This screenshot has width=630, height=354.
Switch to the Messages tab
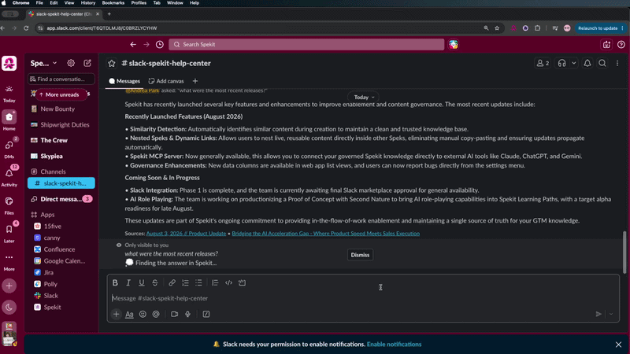pos(124,81)
